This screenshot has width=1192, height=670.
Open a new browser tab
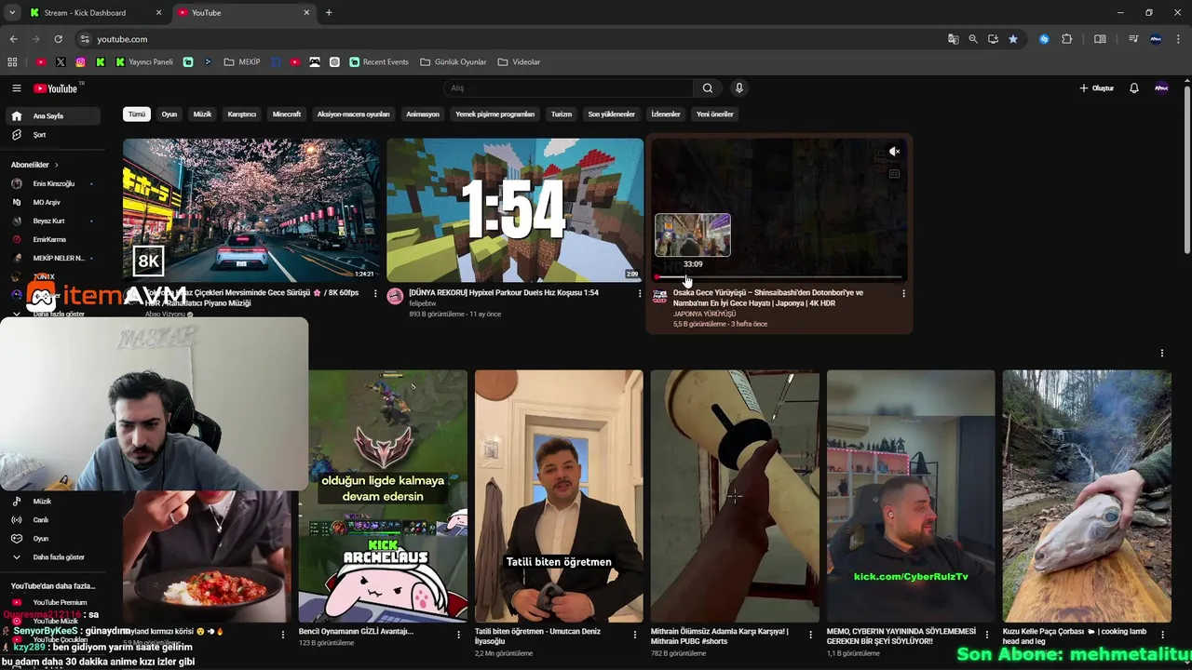click(x=329, y=13)
